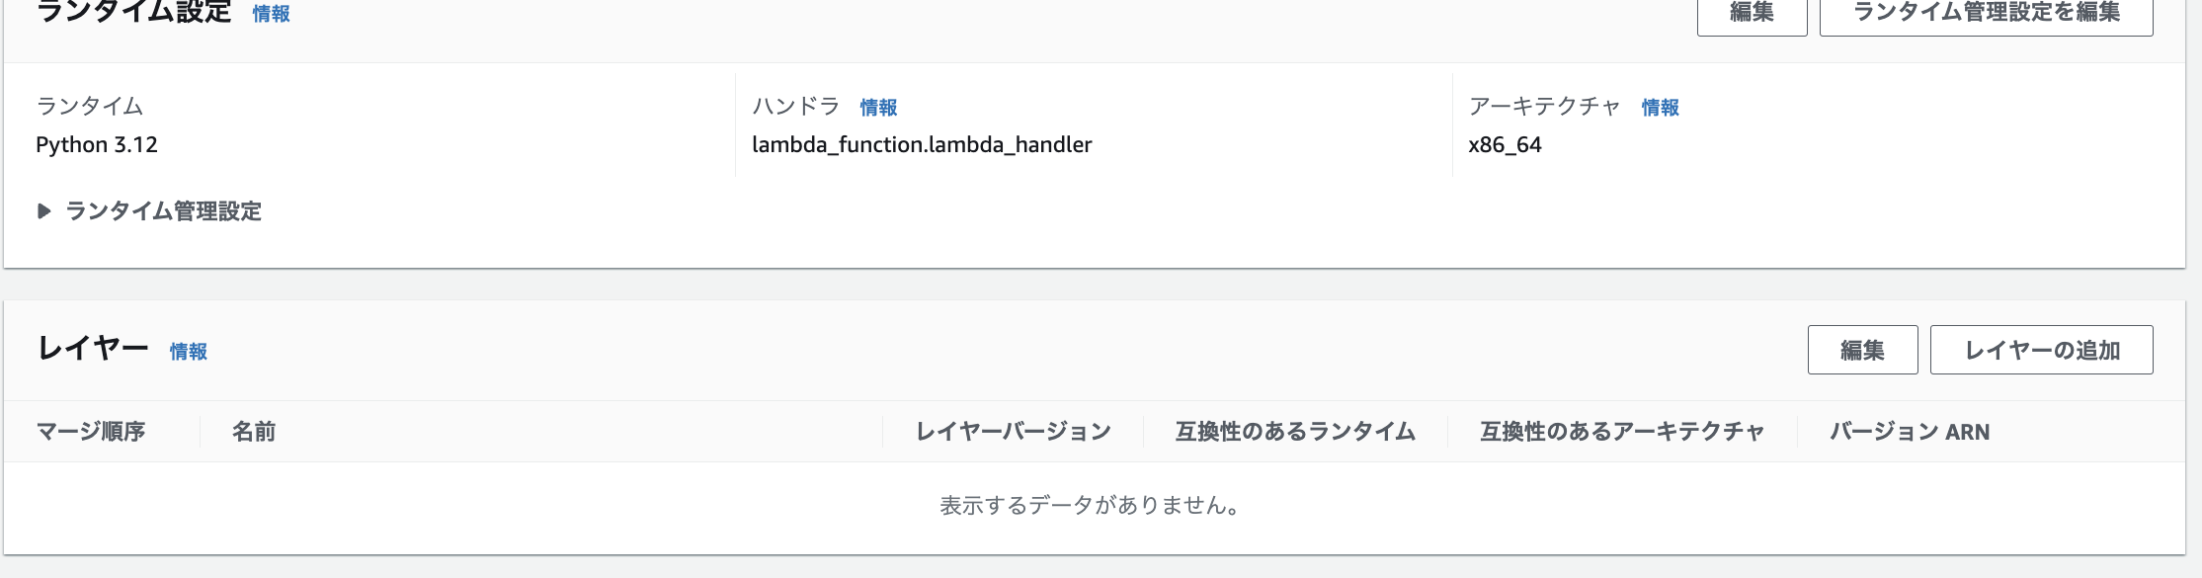Click the 編集 button in レイヤー section
The height and width of the screenshot is (578, 2202).
coord(1862,350)
